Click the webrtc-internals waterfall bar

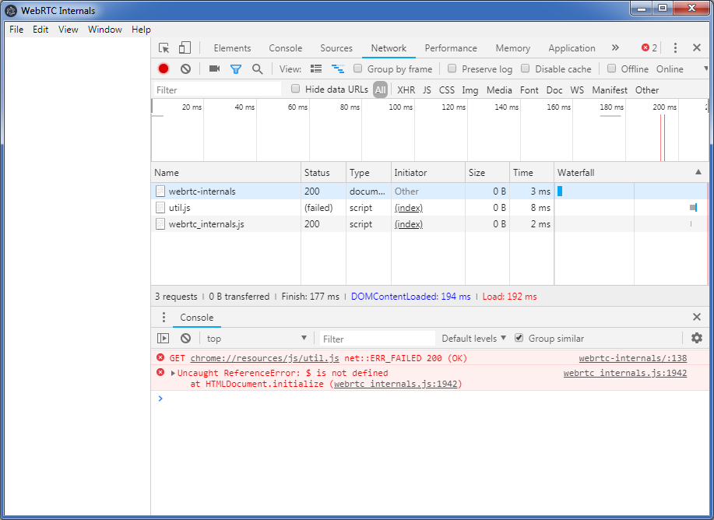coord(560,191)
